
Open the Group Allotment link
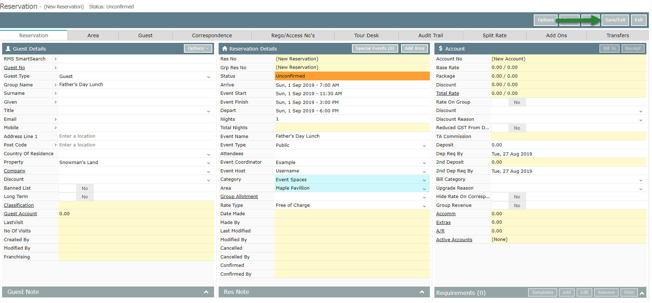(x=239, y=197)
